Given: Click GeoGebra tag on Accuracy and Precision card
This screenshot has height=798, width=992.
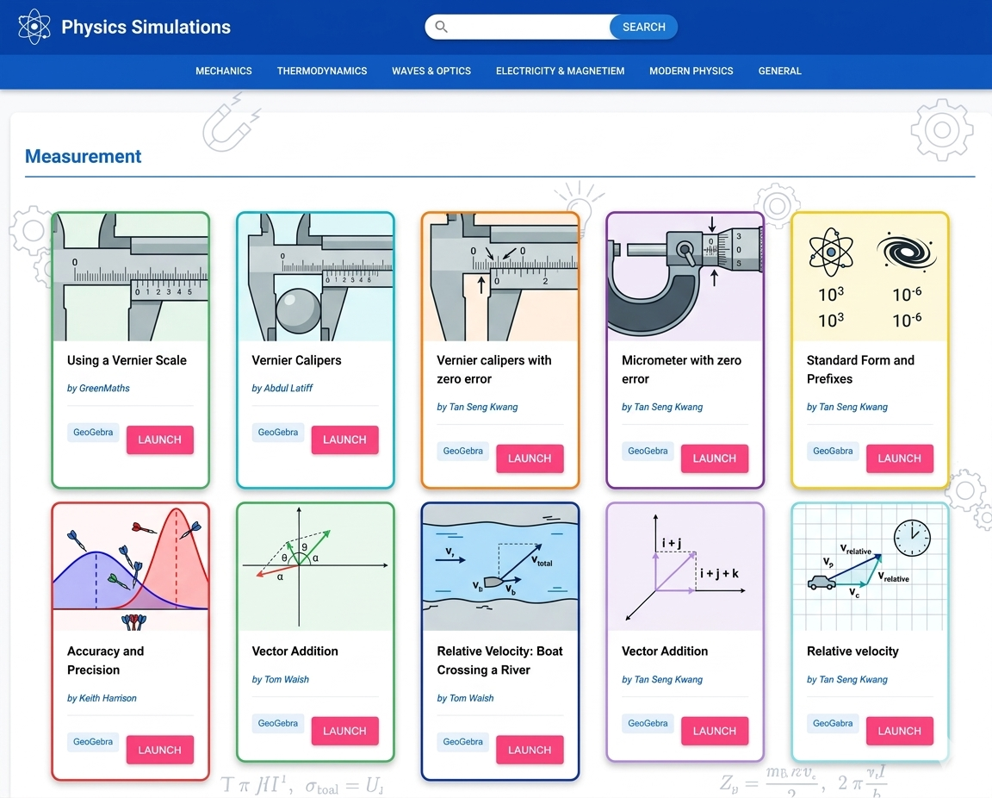Looking at the screenshot, I should point(93,742).
